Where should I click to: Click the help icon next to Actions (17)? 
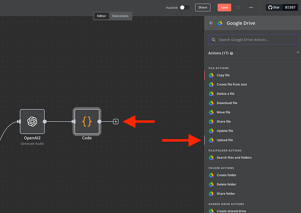[231, 53]
